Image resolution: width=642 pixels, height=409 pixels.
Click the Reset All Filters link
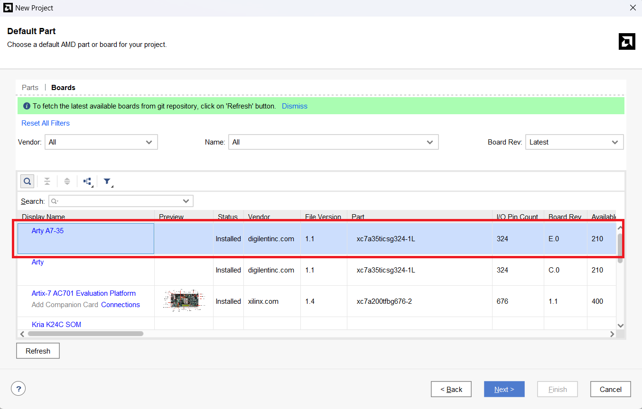click(x=46, y=123)
